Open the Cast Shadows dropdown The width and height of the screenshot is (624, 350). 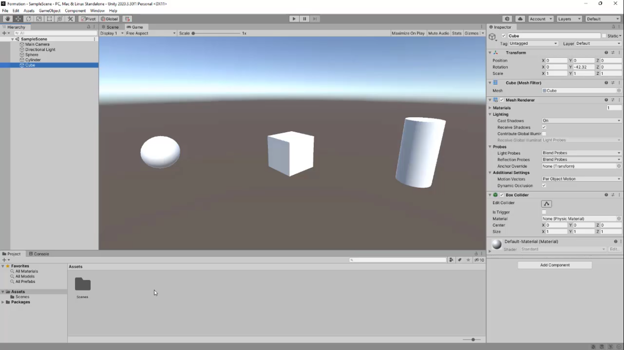tap(581, 121)
